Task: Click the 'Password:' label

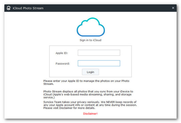Action: pyautogui.click(x=63, y=64)
